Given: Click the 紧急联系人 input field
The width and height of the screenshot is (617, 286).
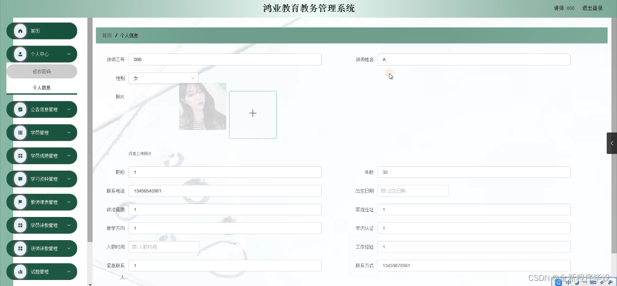Looking at the screenshot, I should pyautogui.click(x=225, y=265).
